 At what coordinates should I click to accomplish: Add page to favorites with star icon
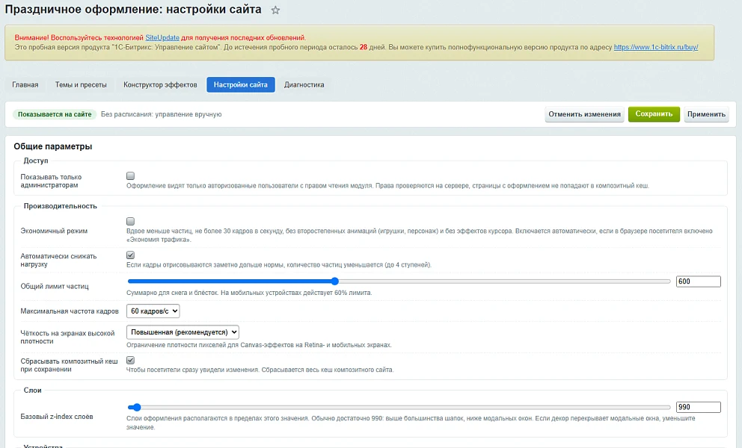275,10
